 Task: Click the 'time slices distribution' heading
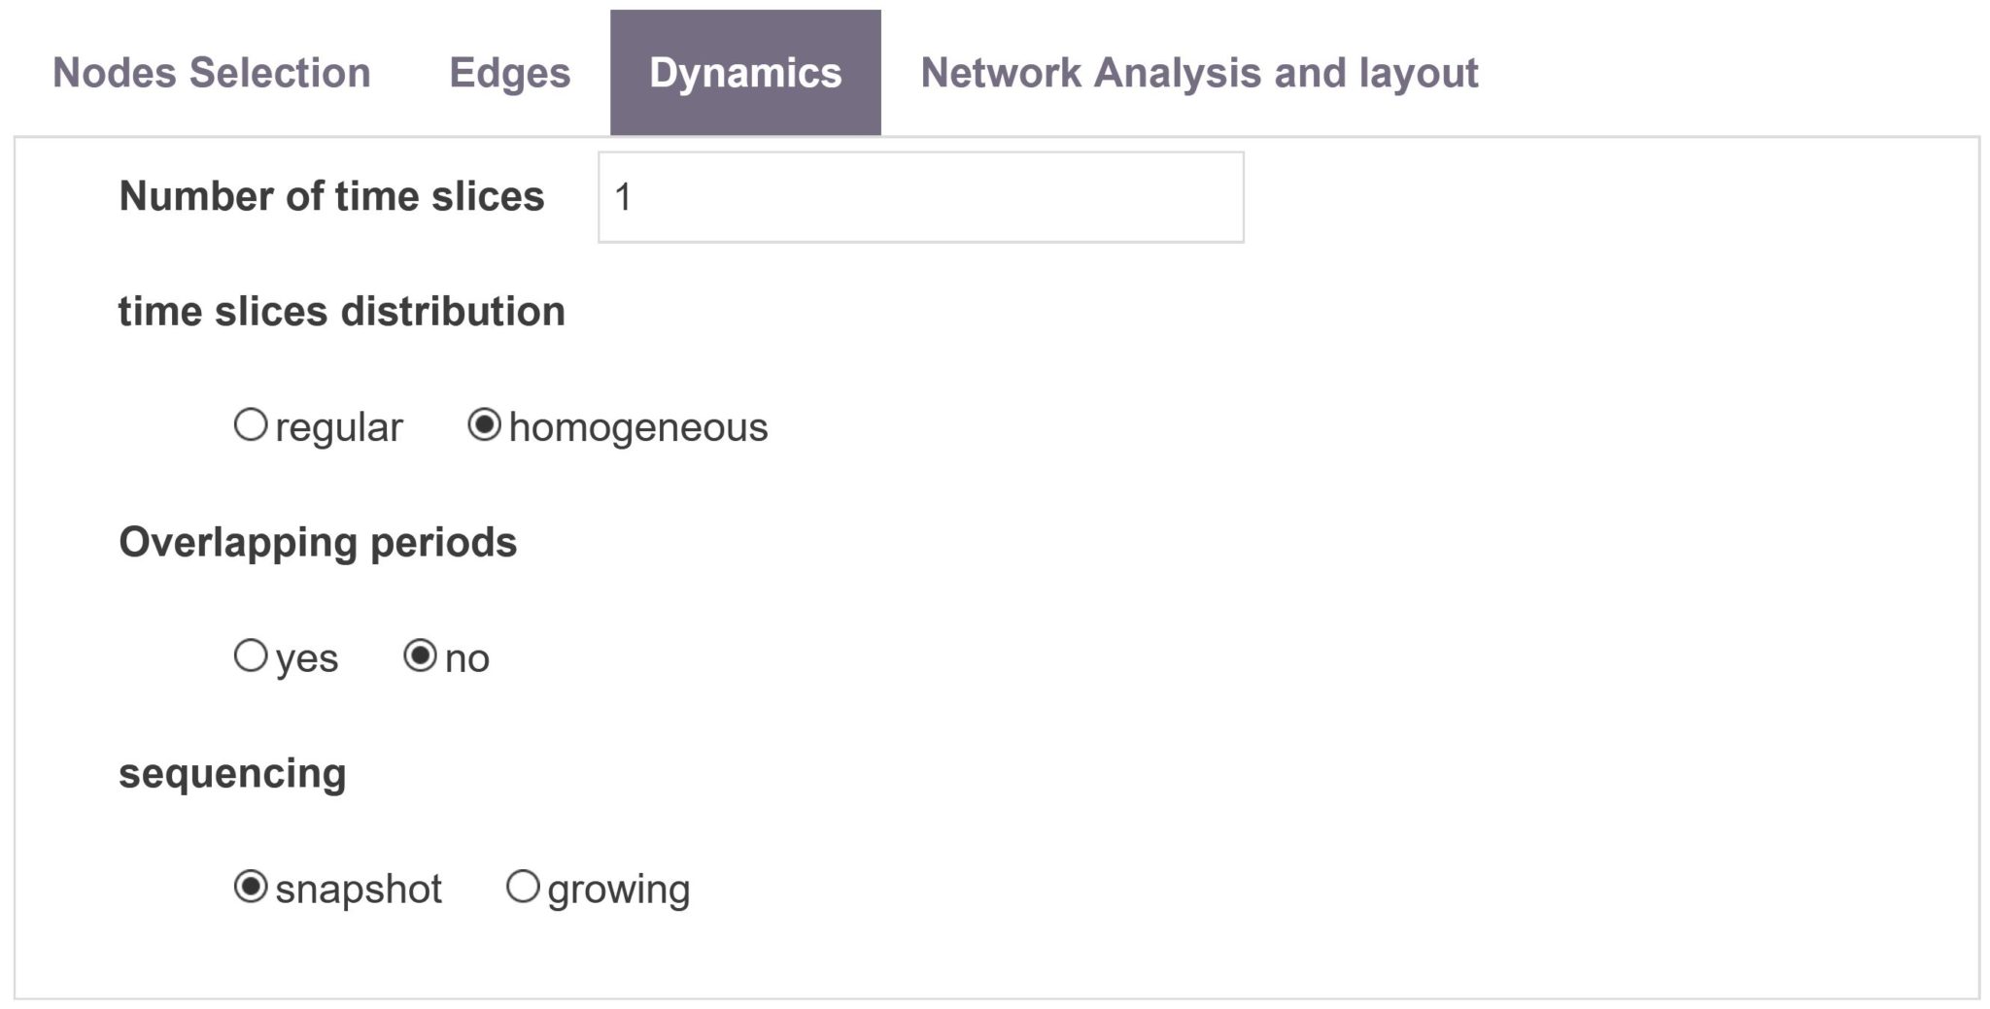pos(345,309)
